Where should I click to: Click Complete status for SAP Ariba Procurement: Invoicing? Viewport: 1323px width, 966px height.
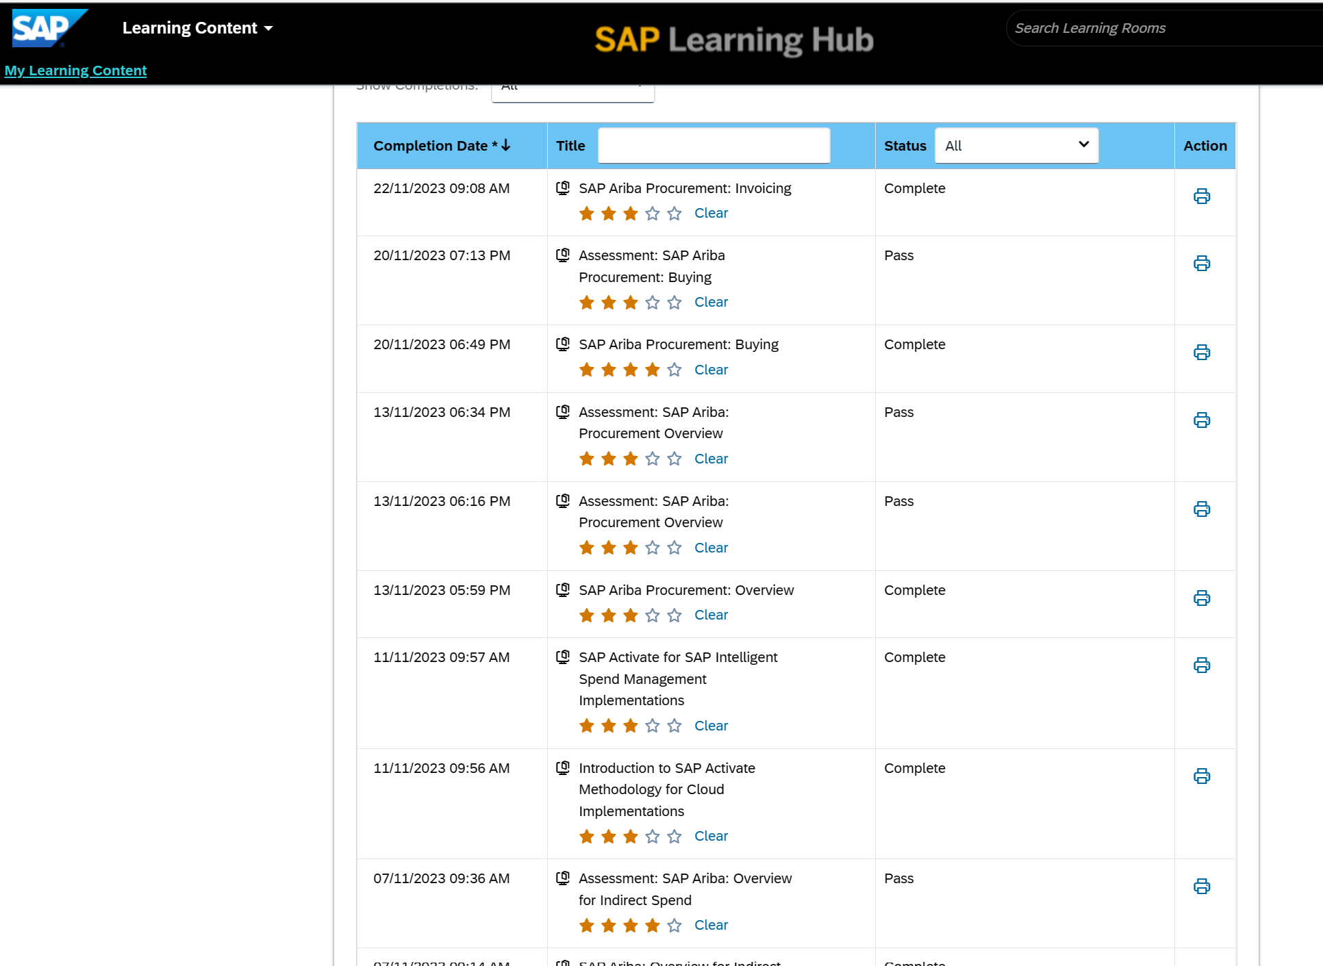coord(914,188)
